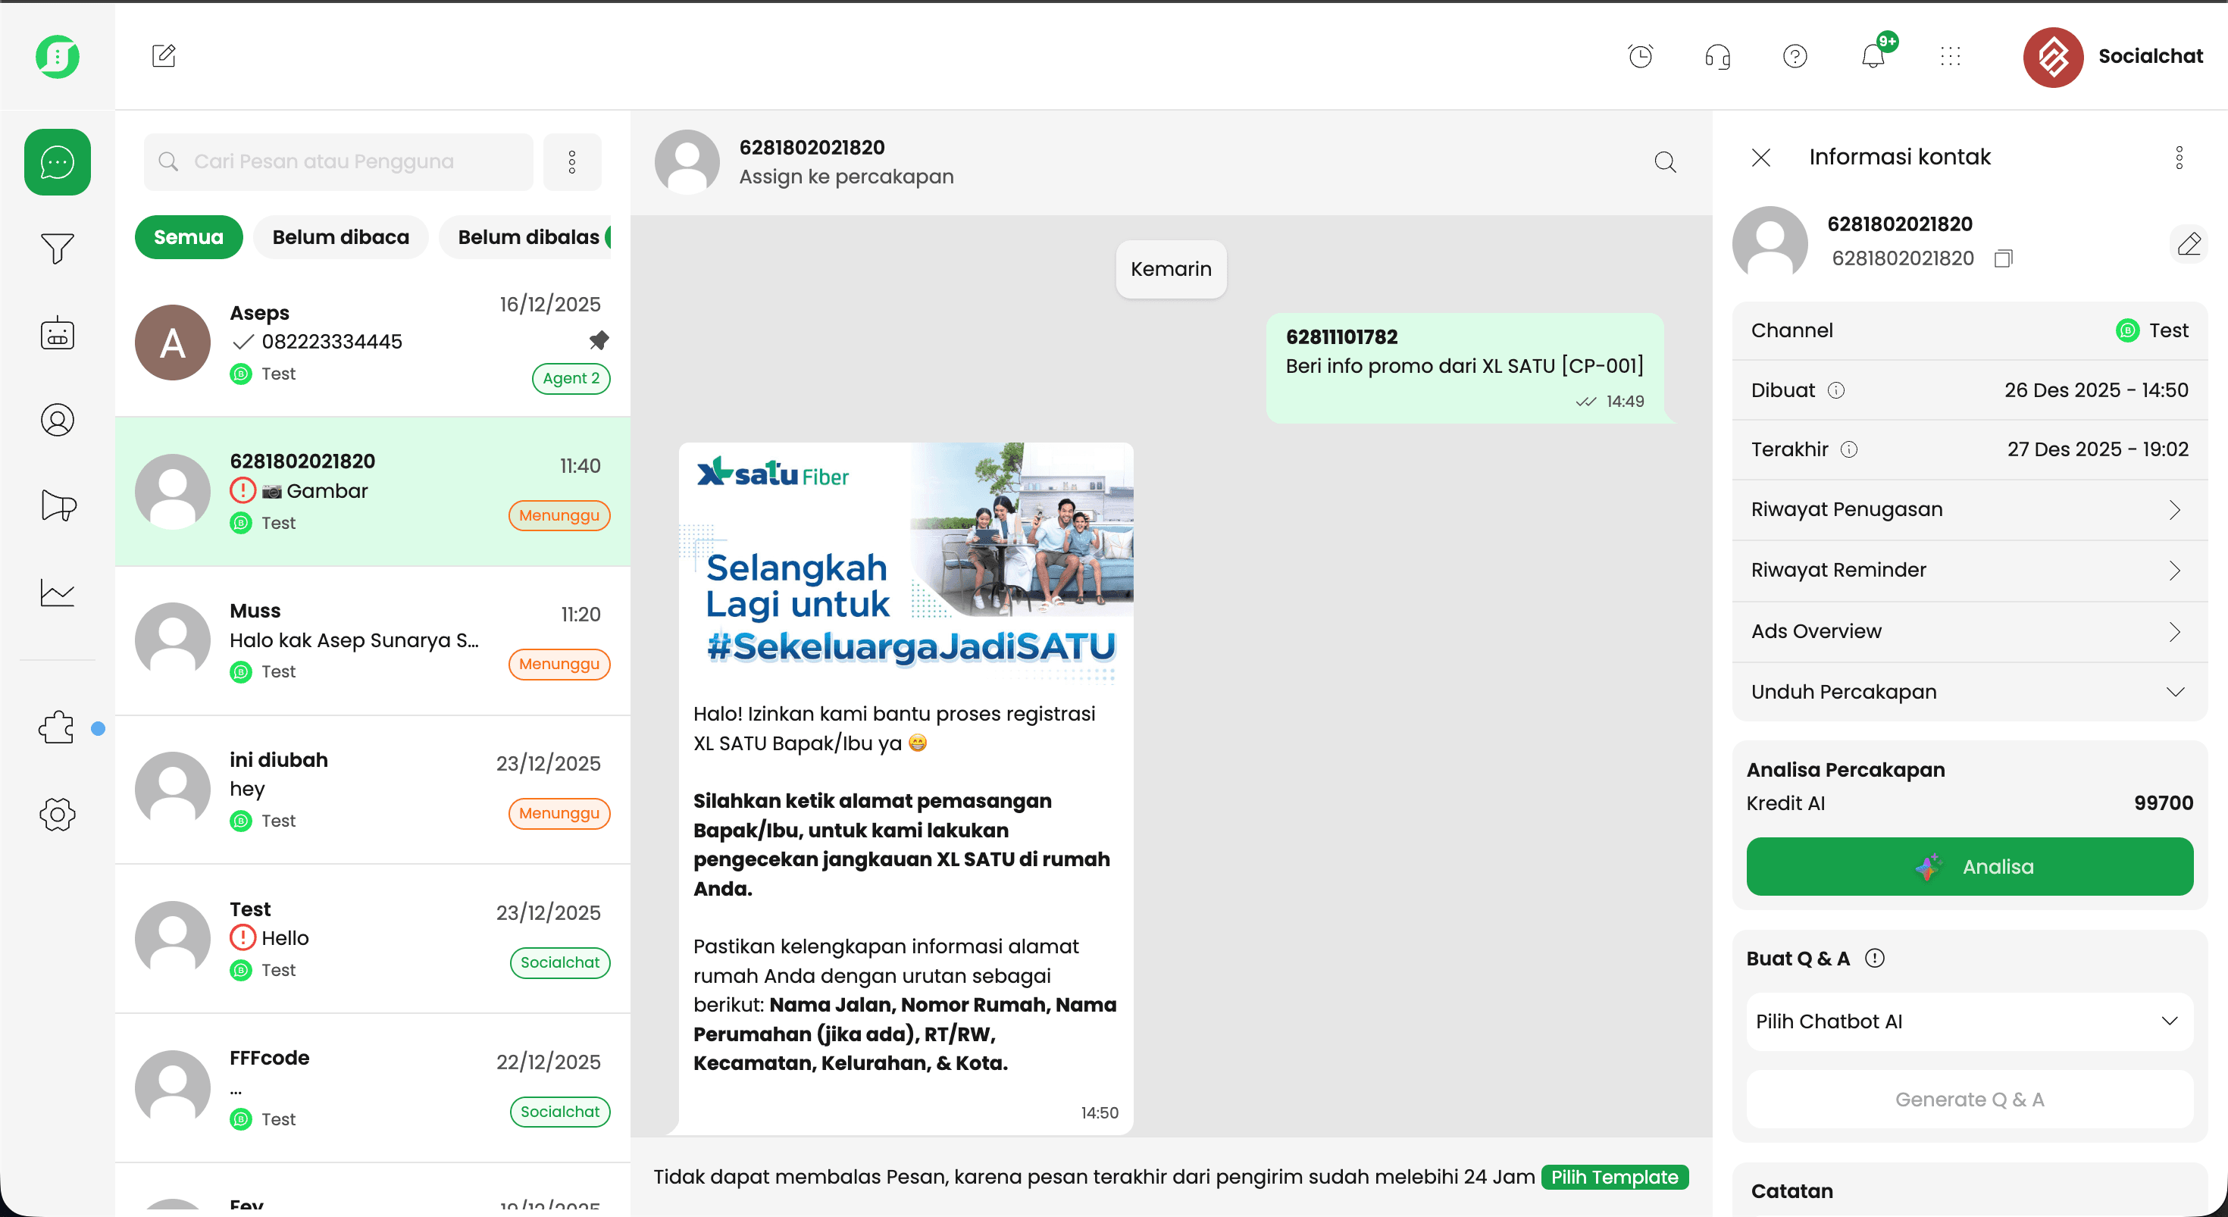2228x1217 pixels.
Task: Click the Socialchat green logo icon
Action: click(x=57, y=56)
